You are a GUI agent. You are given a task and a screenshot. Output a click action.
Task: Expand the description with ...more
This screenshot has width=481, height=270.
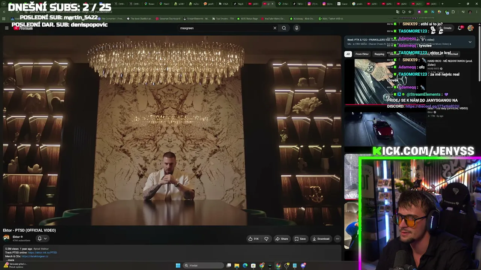click(x=10, y=260)
